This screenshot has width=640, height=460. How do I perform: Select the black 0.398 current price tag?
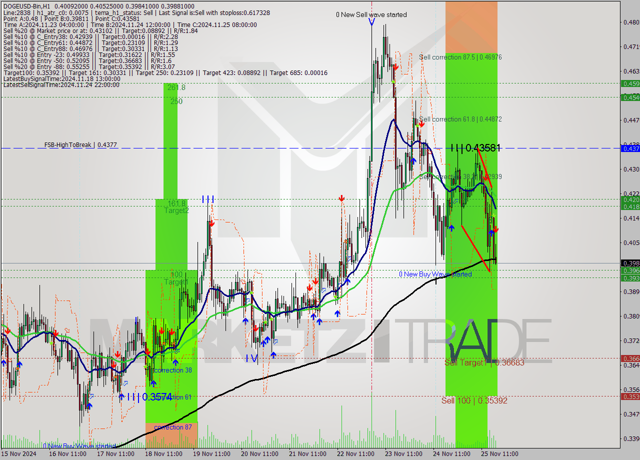click(x=630, y=263)
